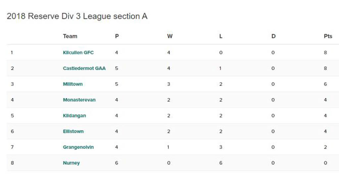Select Kilcullen GFC's points value of 8

pos(325,53)
